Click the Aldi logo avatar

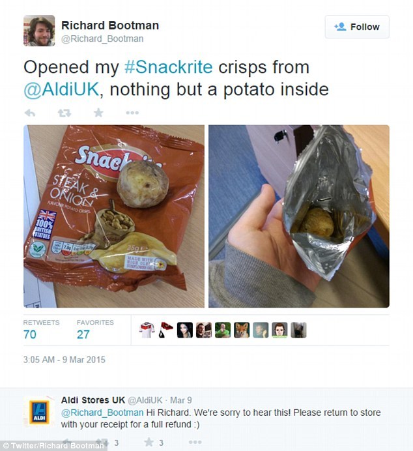pyautogui.click(x=39, y=413)
